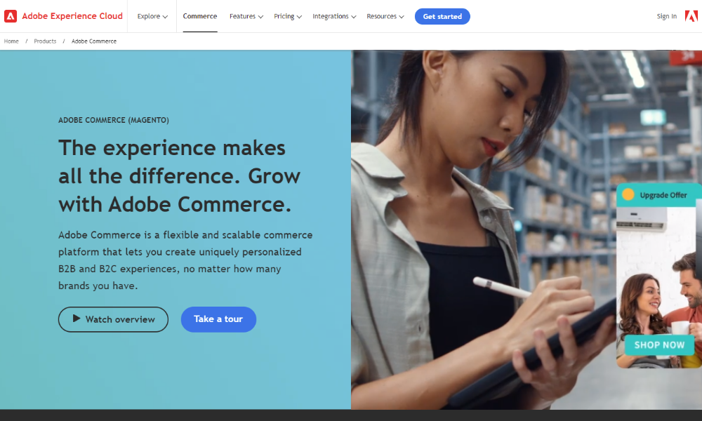Click the red Adobe Experience Cloud logo icon
Image resolution: width=702 pixels, height=421 pixels.
tap(11, 16)
